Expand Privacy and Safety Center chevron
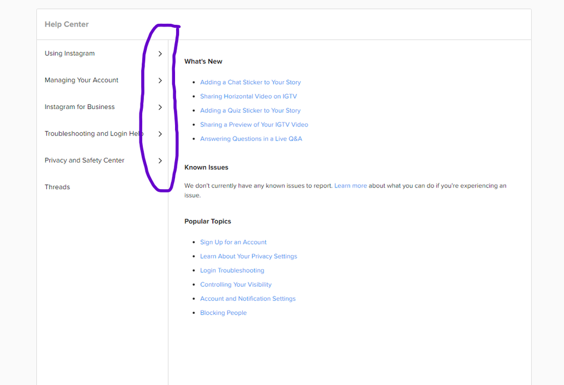This screenshot has width=564, height=385. (x=160, y=160)
